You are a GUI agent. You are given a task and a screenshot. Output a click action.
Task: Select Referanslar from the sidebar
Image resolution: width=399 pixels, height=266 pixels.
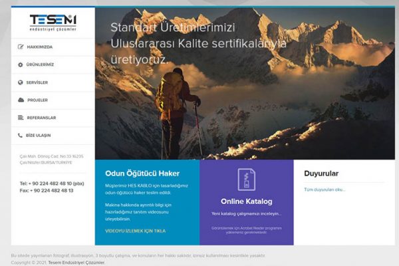pos(41,118)
